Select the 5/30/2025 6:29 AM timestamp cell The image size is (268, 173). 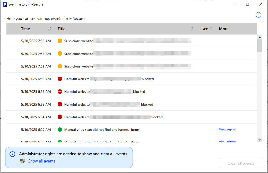pyautogui.click(x=36, y=130)
